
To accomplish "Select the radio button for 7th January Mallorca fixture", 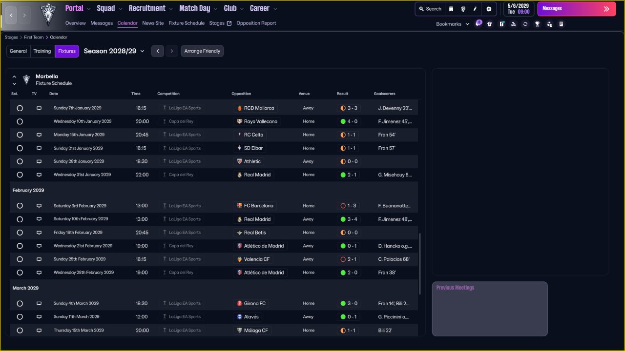I will tap(20, 108).
